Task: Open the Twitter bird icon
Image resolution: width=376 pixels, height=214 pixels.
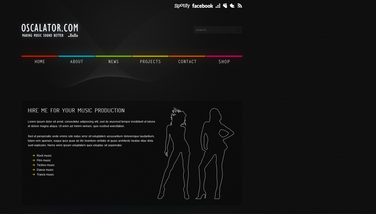Action: pos(232,6)
